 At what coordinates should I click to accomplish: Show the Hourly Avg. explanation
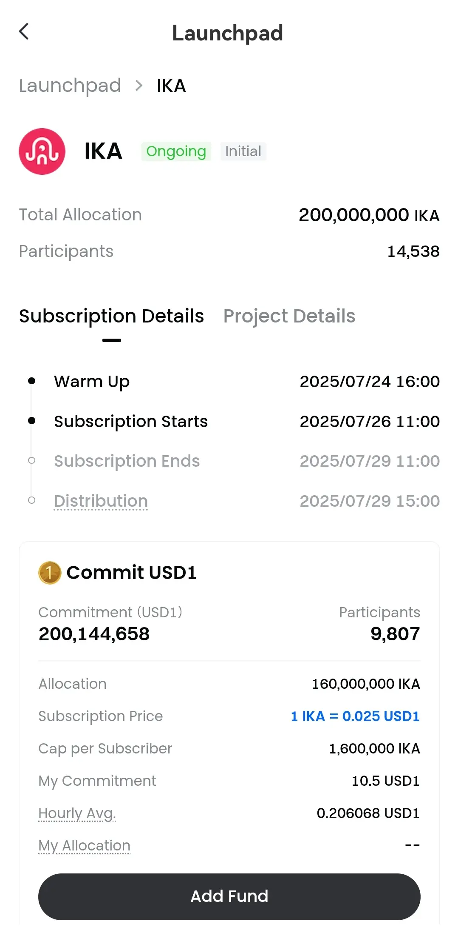[77, 813]
